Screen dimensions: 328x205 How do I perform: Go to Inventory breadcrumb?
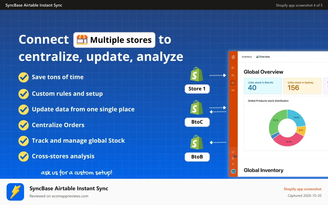click(x=247, y=57)
